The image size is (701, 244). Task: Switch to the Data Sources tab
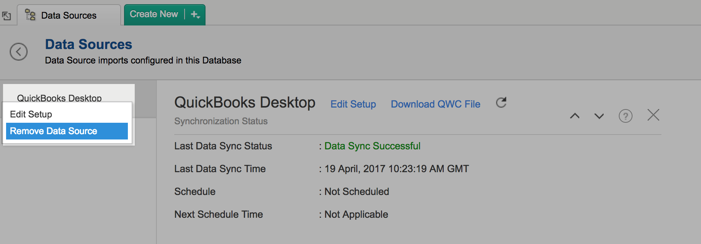coord(69,16)
